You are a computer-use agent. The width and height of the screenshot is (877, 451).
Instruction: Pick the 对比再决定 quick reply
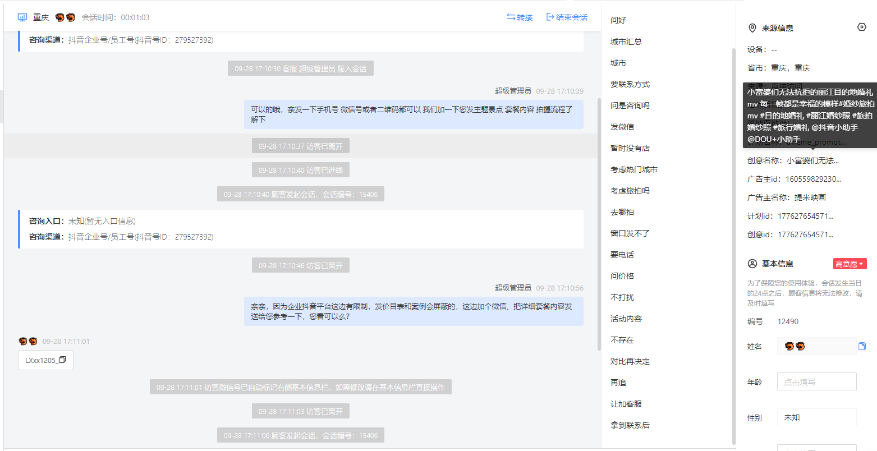[x=630, y=361]
